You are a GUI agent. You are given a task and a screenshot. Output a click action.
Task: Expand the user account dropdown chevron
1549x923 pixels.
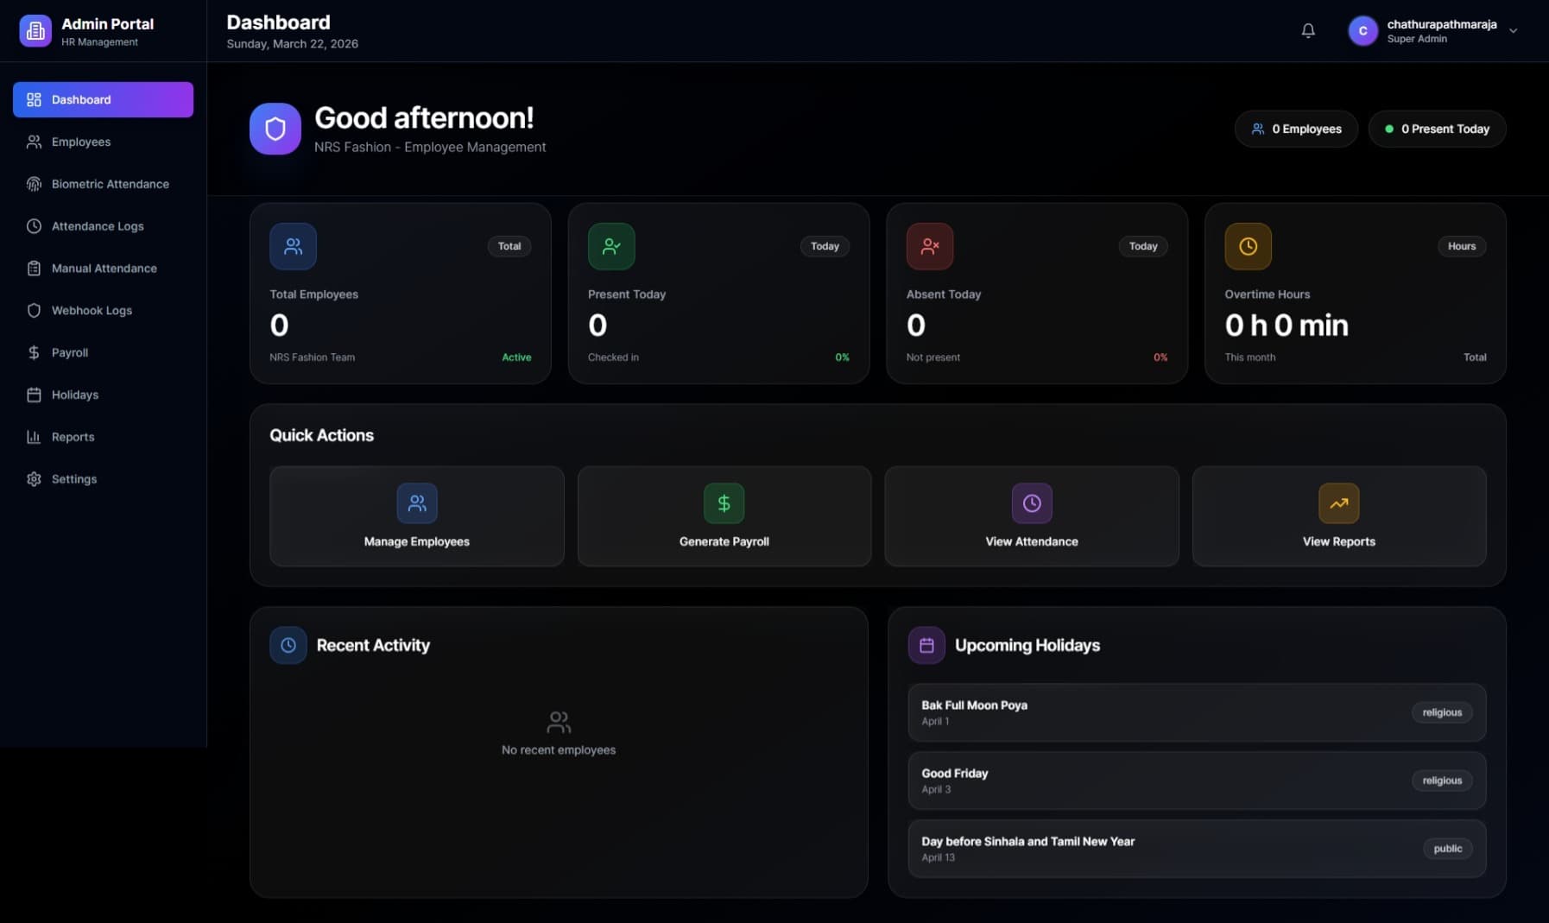pos(1513,31)
